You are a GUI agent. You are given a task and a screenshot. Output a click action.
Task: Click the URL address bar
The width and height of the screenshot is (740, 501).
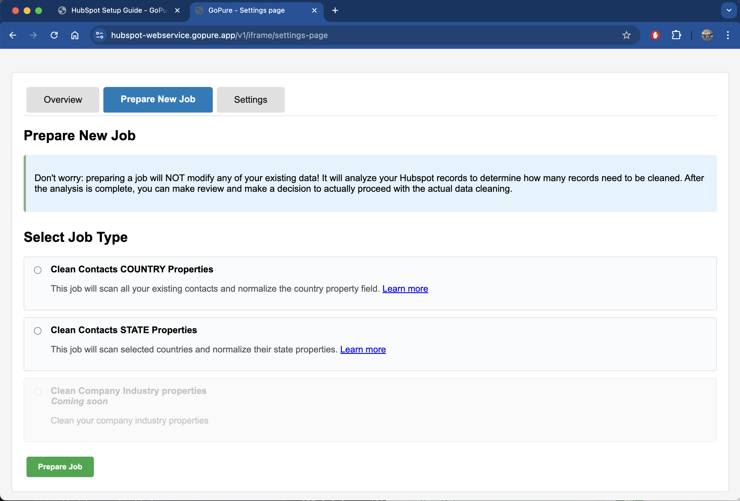pos(350,35)
